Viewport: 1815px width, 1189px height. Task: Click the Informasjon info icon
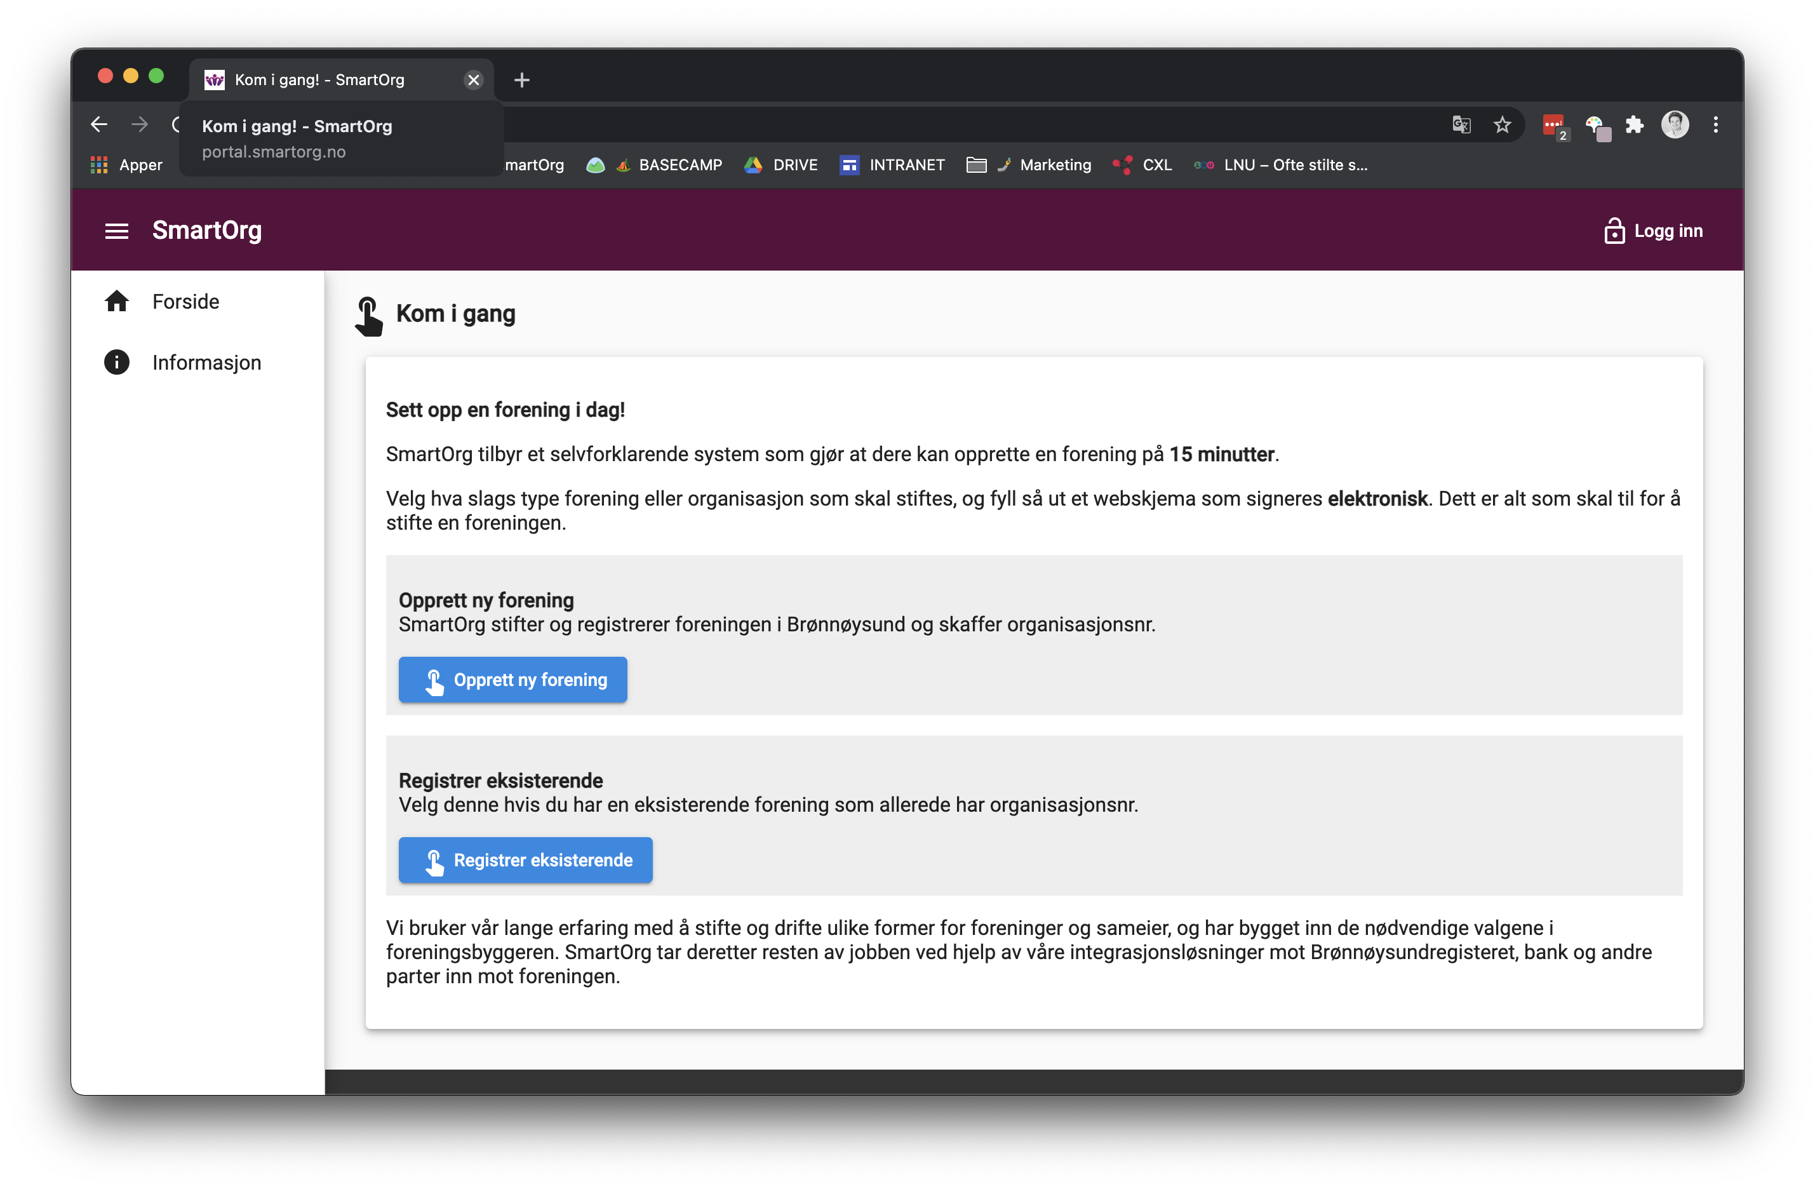[117, 362]
